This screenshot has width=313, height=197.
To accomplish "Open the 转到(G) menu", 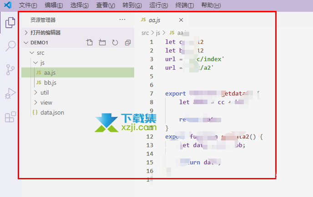I will 132,5.
